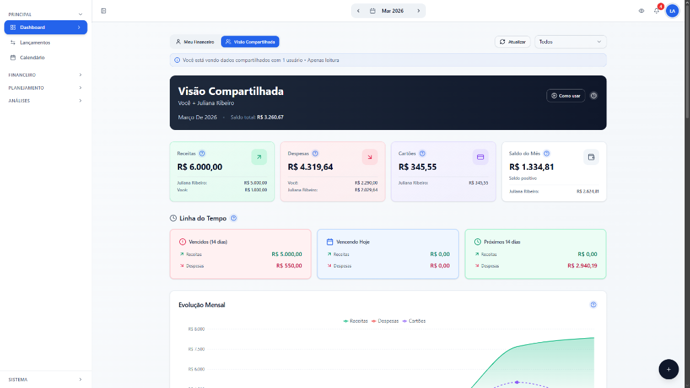Viewport: 690px width, 388px height.
Task: Switch to Meu Financeiro tab
Action: 195,42
